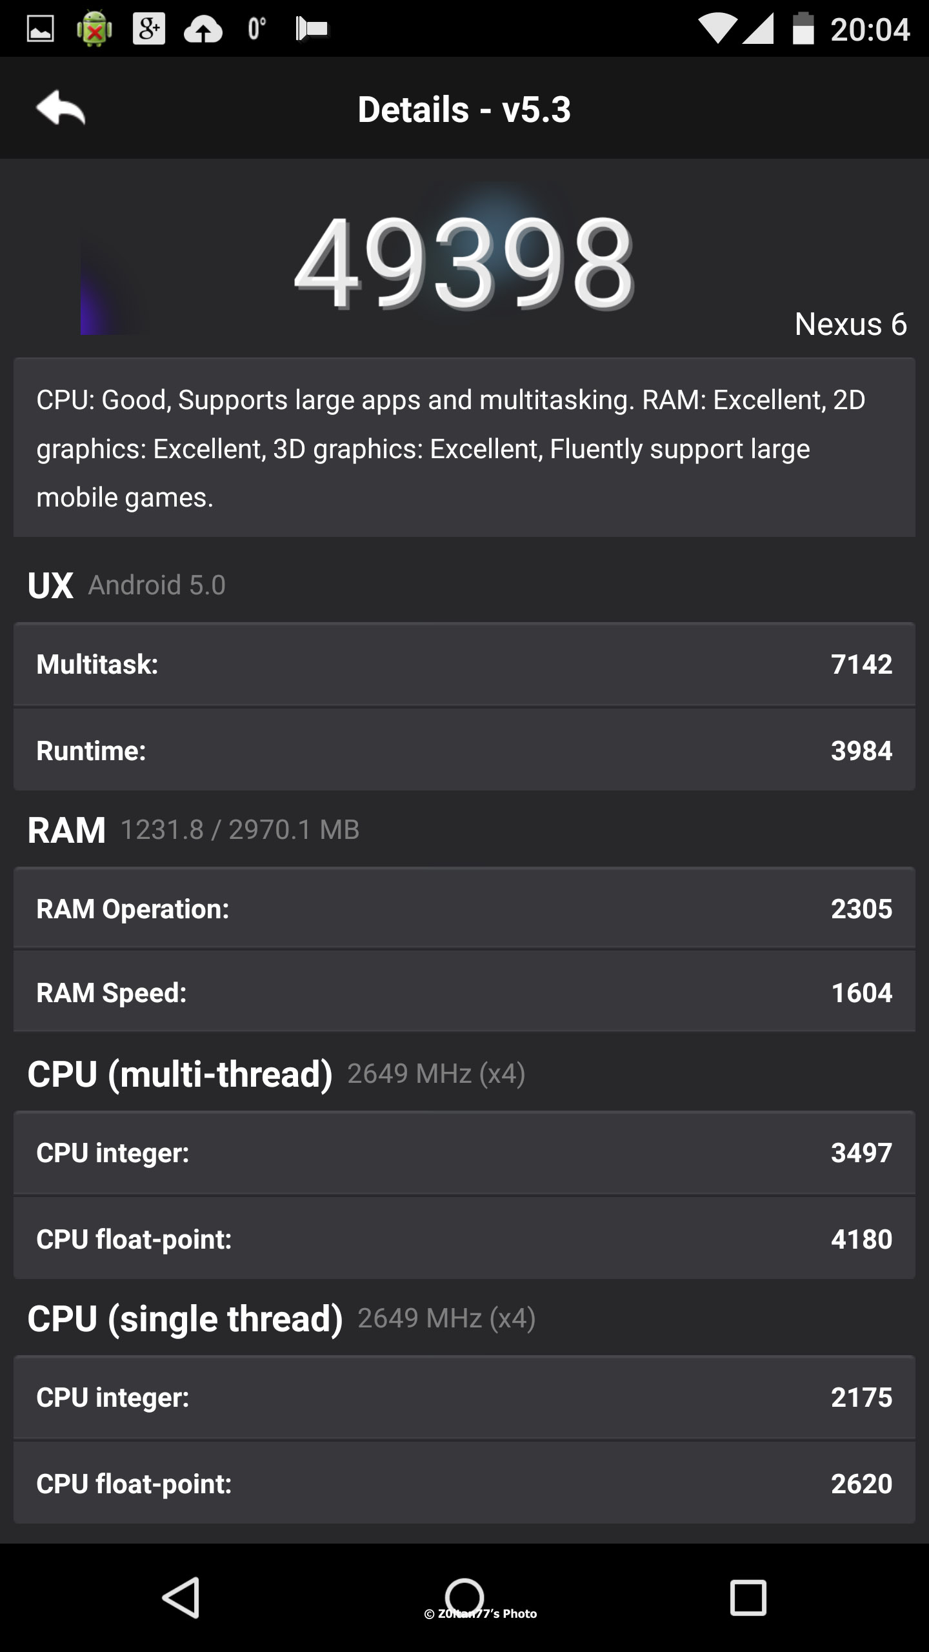Viewport: 929px width, 1652px height.
Task: Tap the performance summary description box
Action: (x=464, y=448)
